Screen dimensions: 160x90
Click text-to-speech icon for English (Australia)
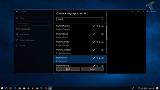97,26
